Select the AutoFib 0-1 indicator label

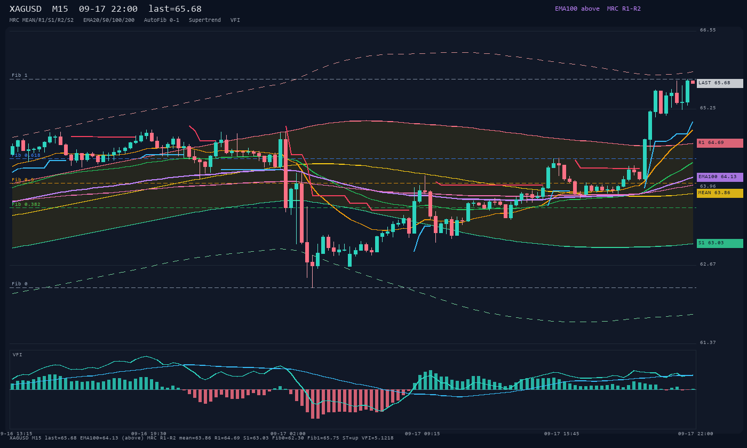[162, 20]
